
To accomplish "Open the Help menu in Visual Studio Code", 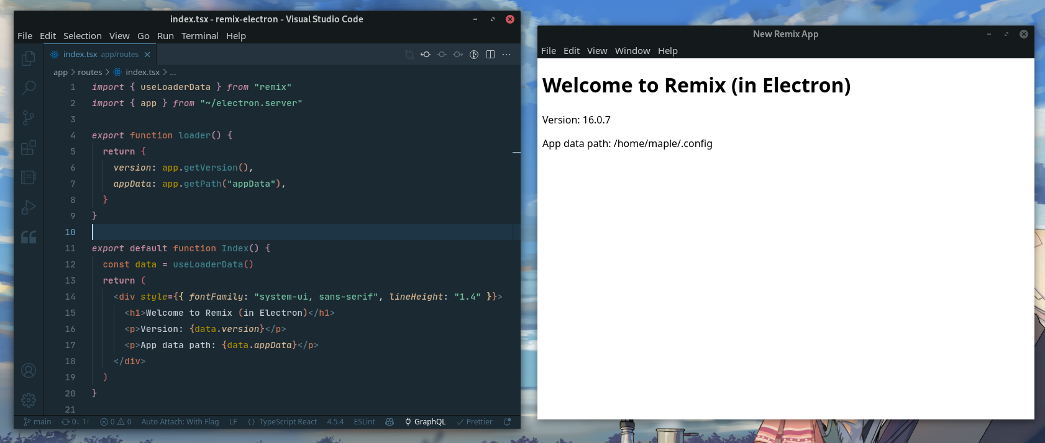I will tap(236, 36).
